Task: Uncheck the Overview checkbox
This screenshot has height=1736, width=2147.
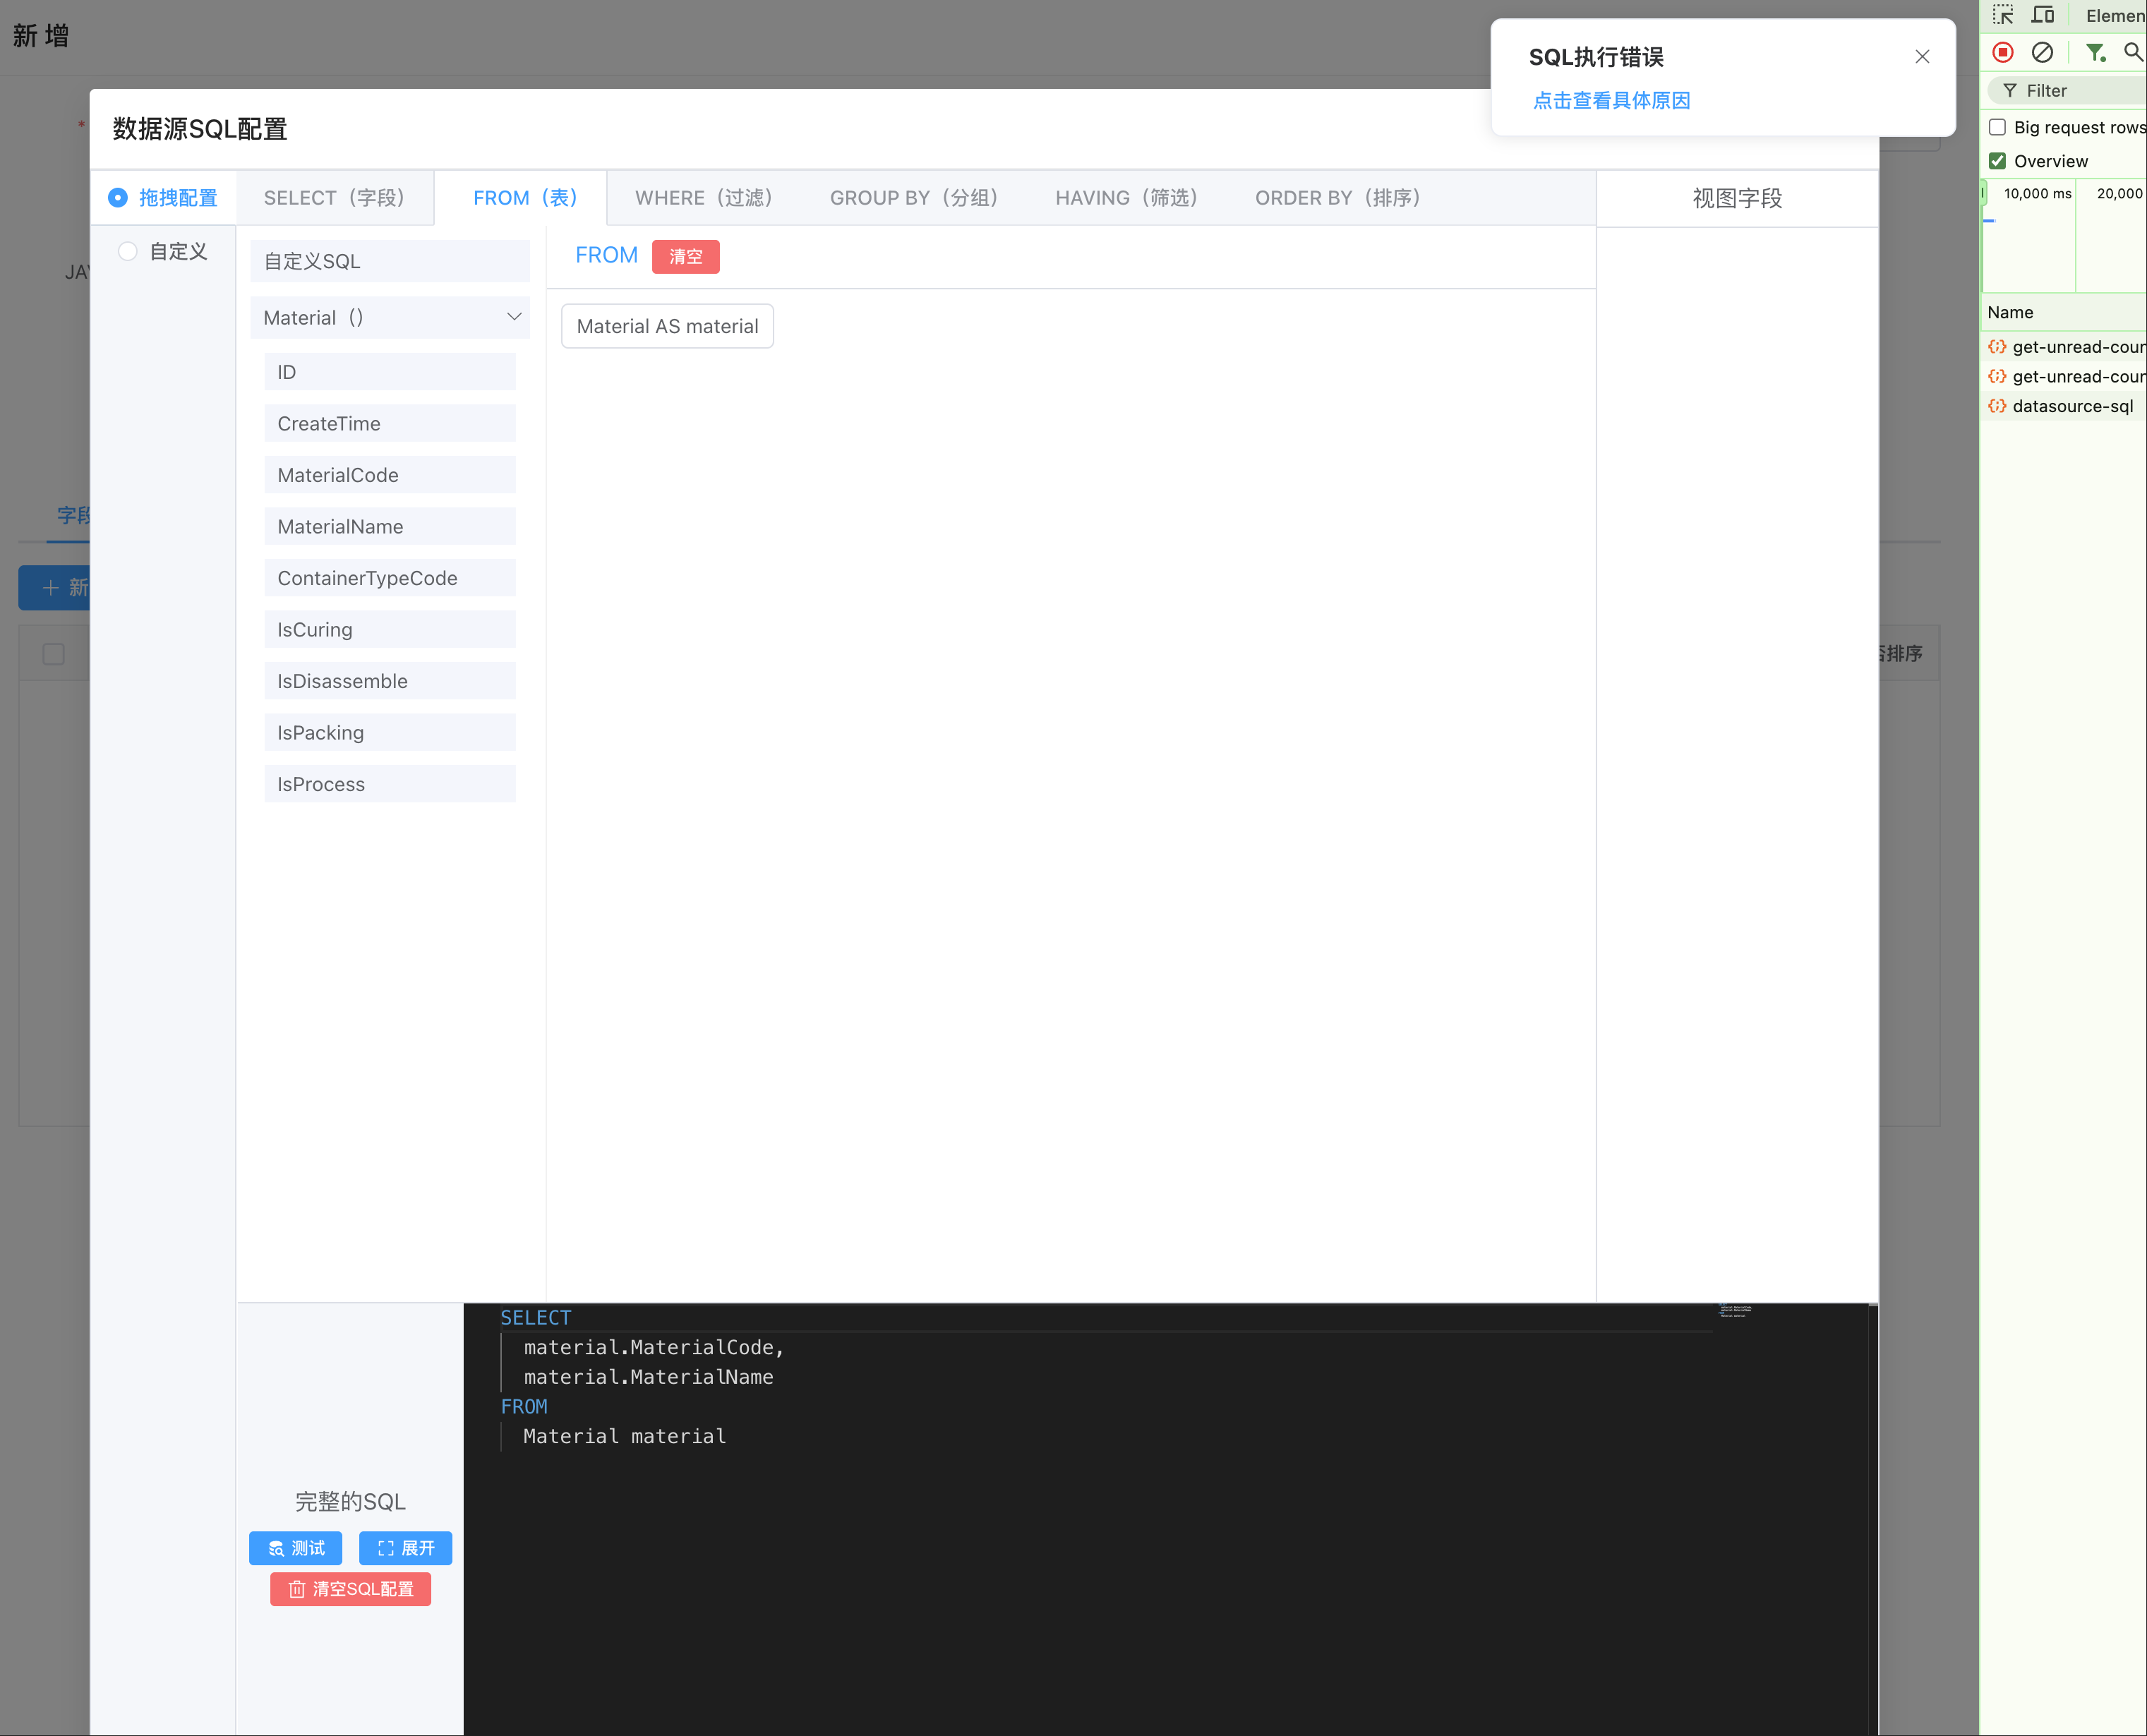Action: pos(1997,161)
